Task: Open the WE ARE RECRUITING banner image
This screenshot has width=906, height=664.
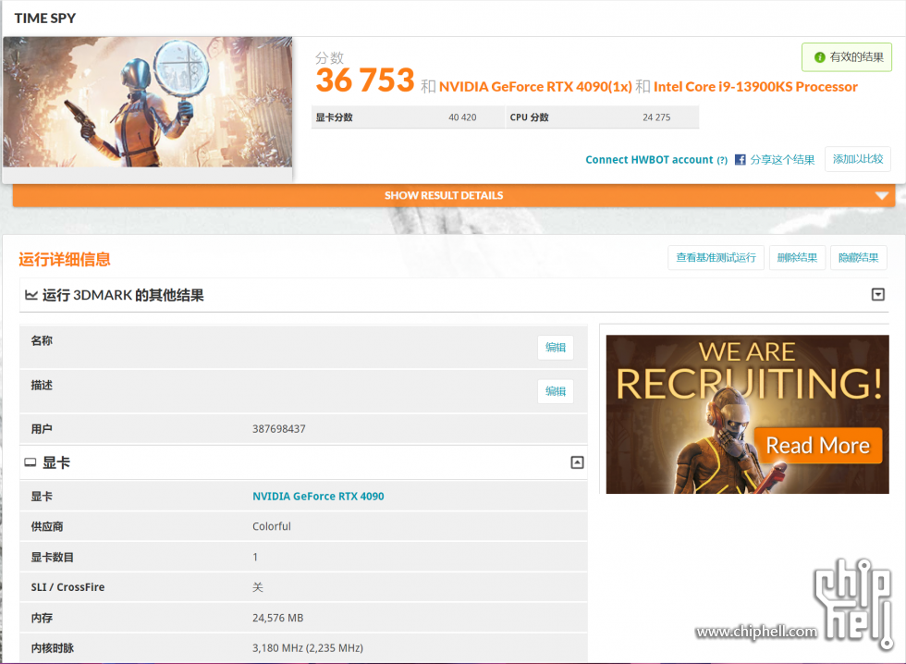Action: pos(747,413)
